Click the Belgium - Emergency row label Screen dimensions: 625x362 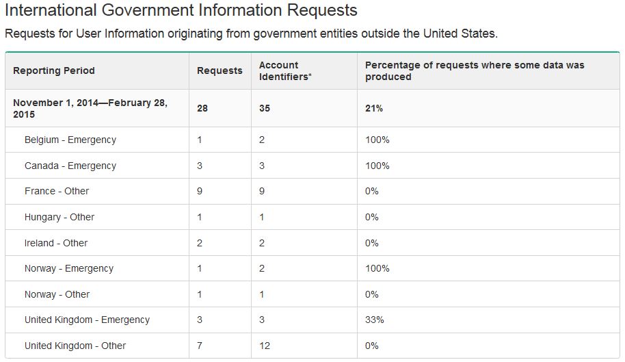[x=70, y=140]
